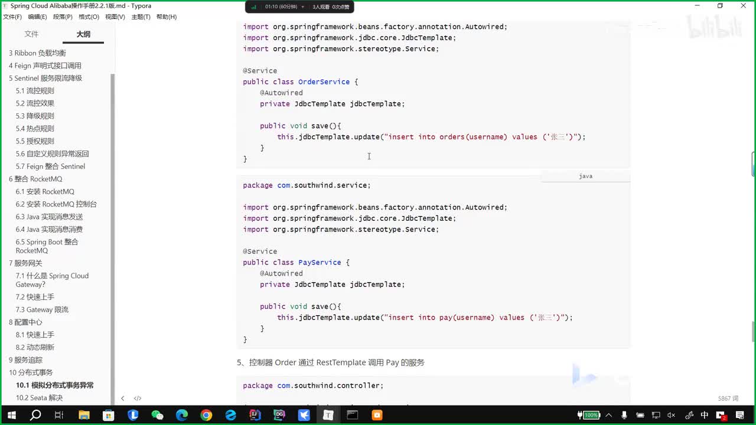Go to 7.3 Gateway 限流 section
Screen dimensions: 756x425
coord(42,310)
